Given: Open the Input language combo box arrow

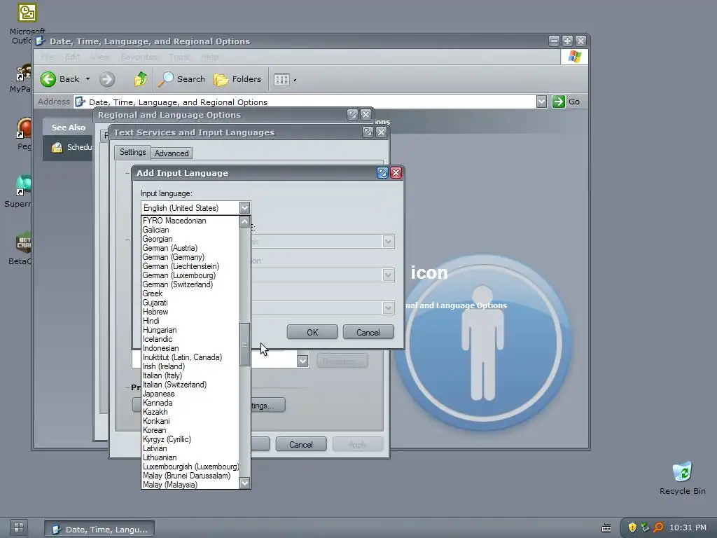Looking at the screenshot, I should tap(244, 207).
